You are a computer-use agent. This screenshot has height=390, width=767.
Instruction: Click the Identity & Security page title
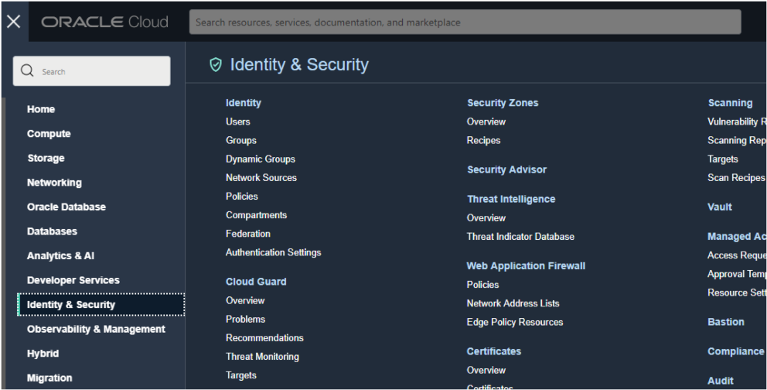(x=299, y=64)
